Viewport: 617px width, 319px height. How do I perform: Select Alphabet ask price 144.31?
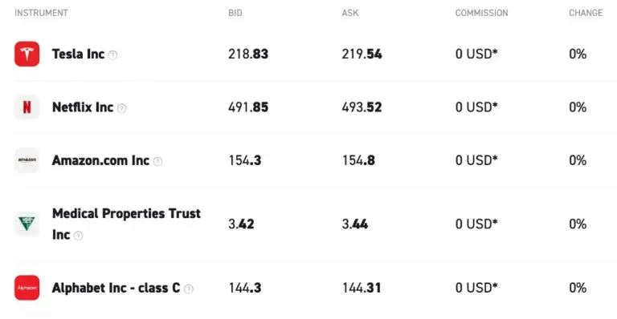362,288
